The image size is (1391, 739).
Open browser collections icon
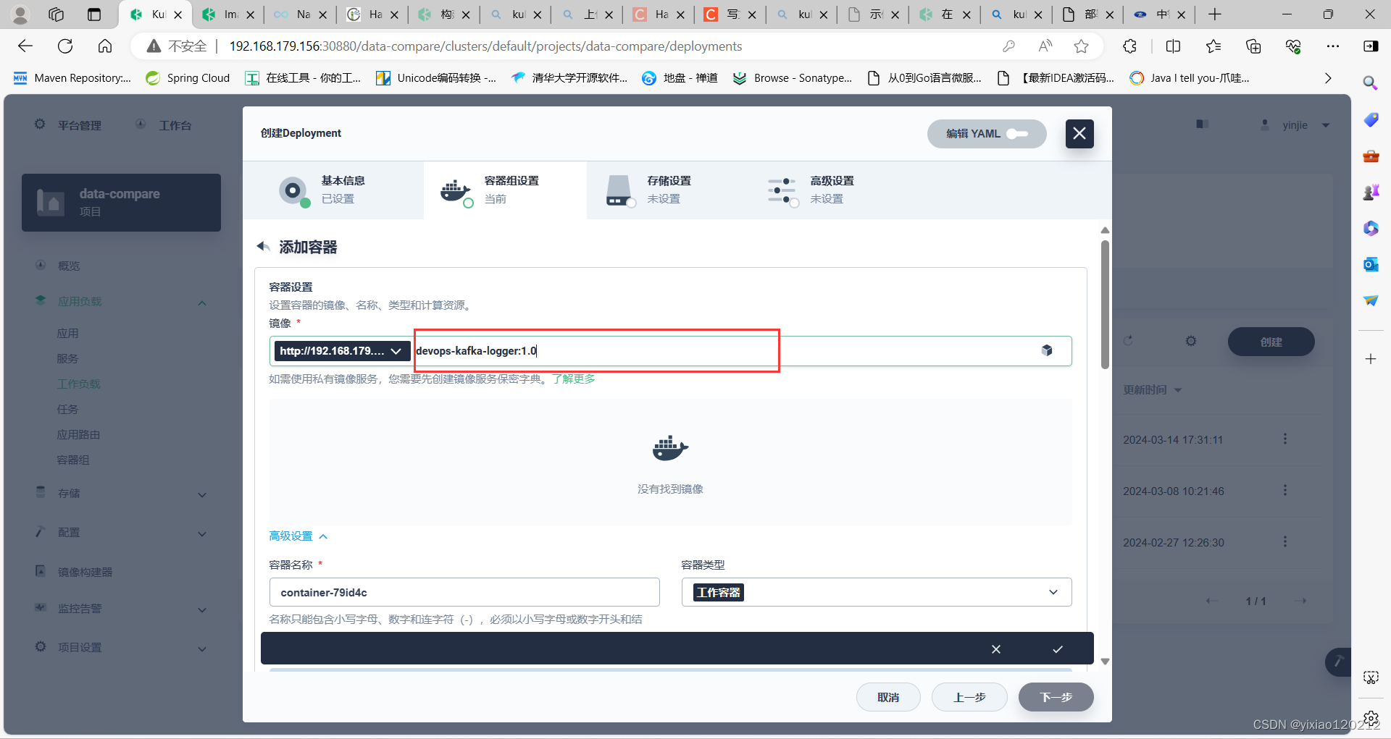(1253, 46)
